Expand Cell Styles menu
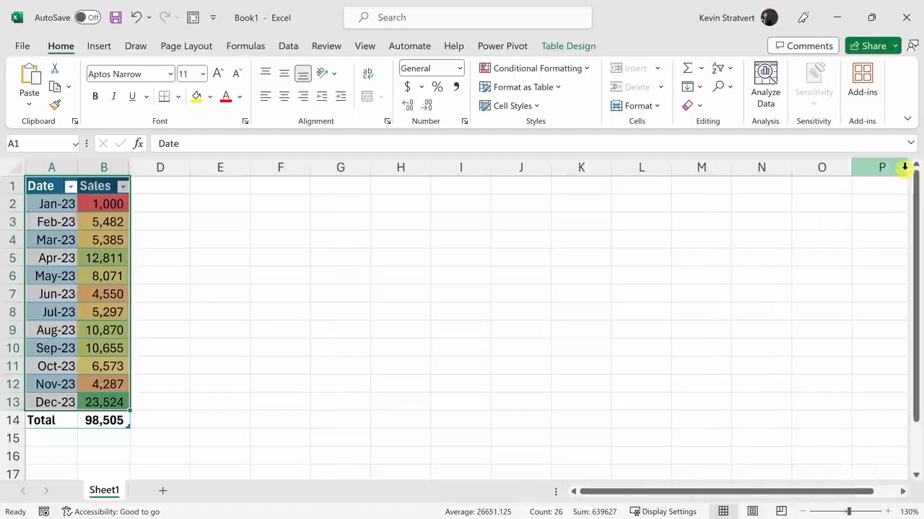The width and height of the screenshot is (924, 519). tap(509, 105)
